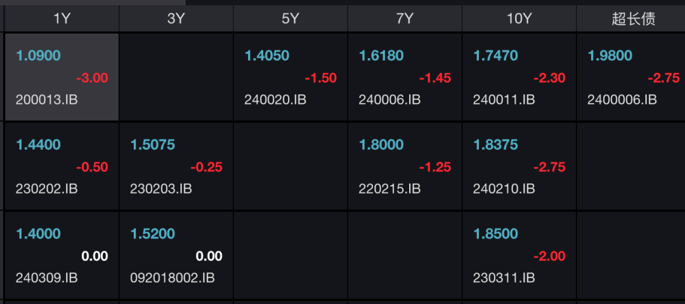Image resolution: width=685 pixels, height=304 pixels.
Task: Click the 1.9800 yield value
Action: 610,56
